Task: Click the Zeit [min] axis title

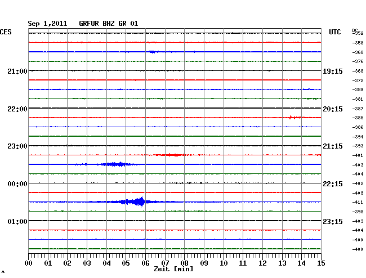Action: [173, 269]
